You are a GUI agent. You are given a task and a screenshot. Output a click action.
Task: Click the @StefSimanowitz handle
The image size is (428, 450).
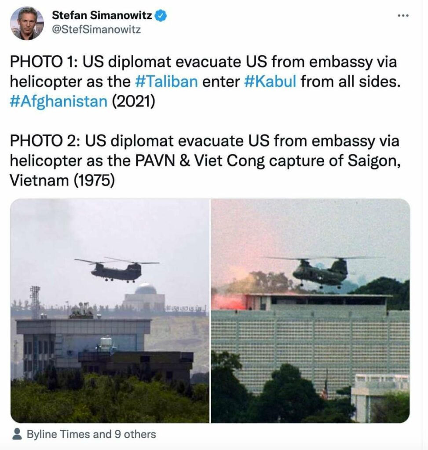(96, 29)
